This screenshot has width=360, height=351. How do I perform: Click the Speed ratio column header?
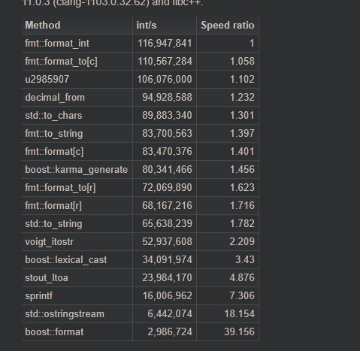click(228, 26)
